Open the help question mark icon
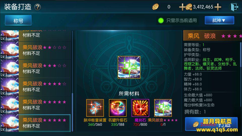The width and height of the screenshot is (242, 136). (38, 7)
